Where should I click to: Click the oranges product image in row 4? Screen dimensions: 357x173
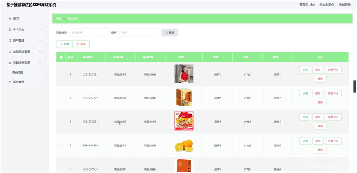[184, 145]
